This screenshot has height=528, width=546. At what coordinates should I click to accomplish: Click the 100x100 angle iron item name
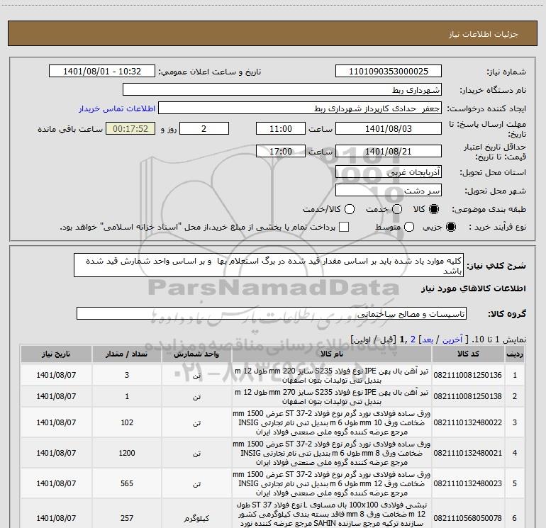pyautogui.click(x=332, y=514)
